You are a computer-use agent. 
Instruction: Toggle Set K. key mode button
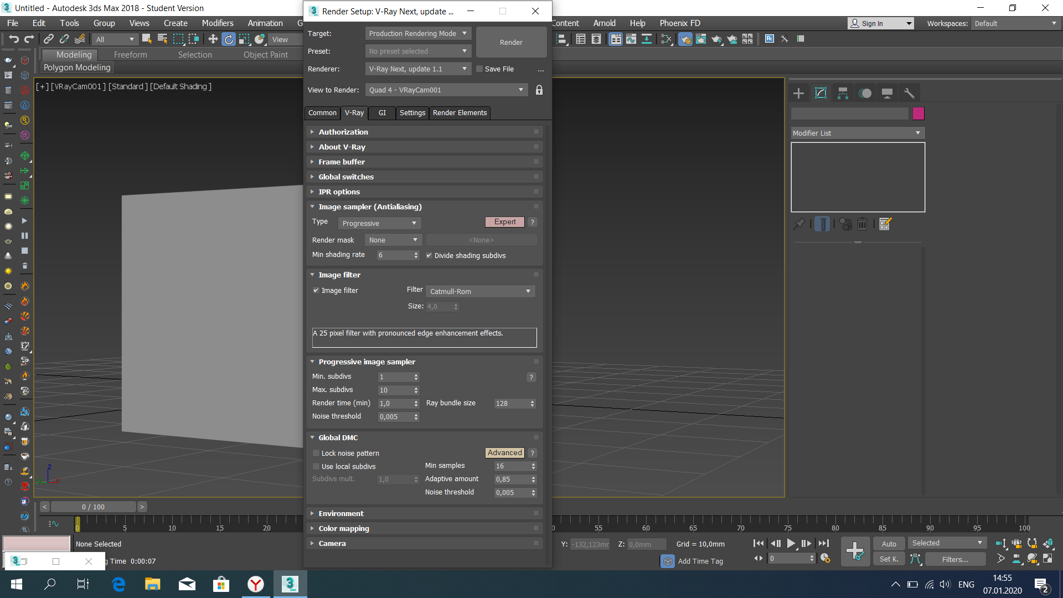pos(889,559)
